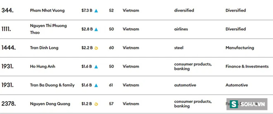This screenshot has height=114, width=273.
Task: Click the blue up arrow beside $7.3 B
Action: coord(96,11)
